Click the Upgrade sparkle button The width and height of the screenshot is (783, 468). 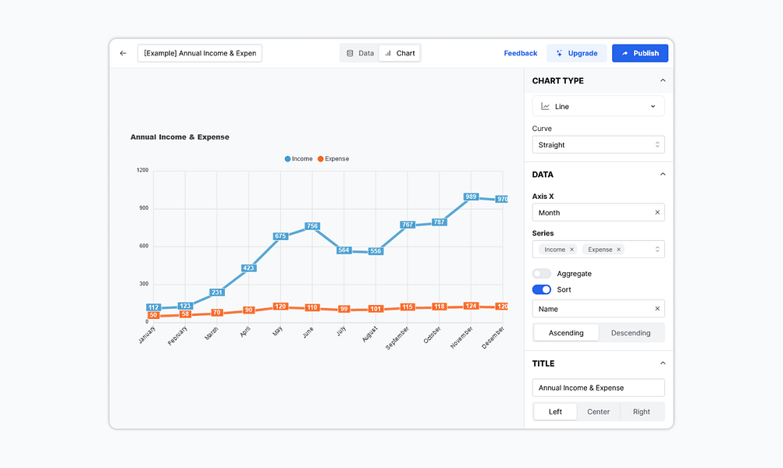click(x=576, y=53)
